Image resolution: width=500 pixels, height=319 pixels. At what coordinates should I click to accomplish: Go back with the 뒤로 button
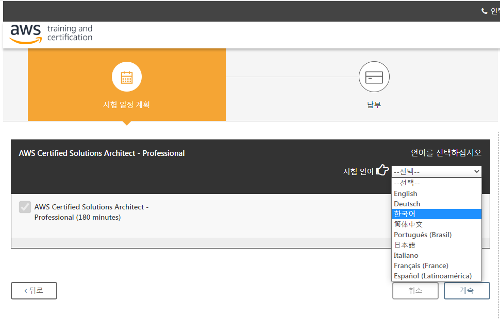[x=34, y=291]
